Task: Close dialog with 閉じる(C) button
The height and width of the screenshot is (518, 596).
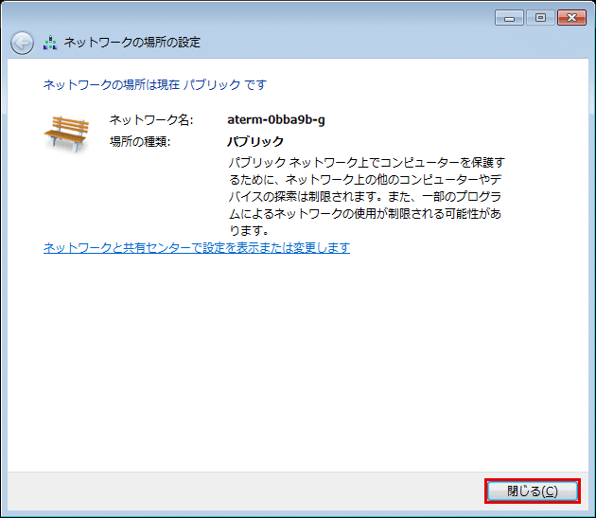Action: [532, 491]
